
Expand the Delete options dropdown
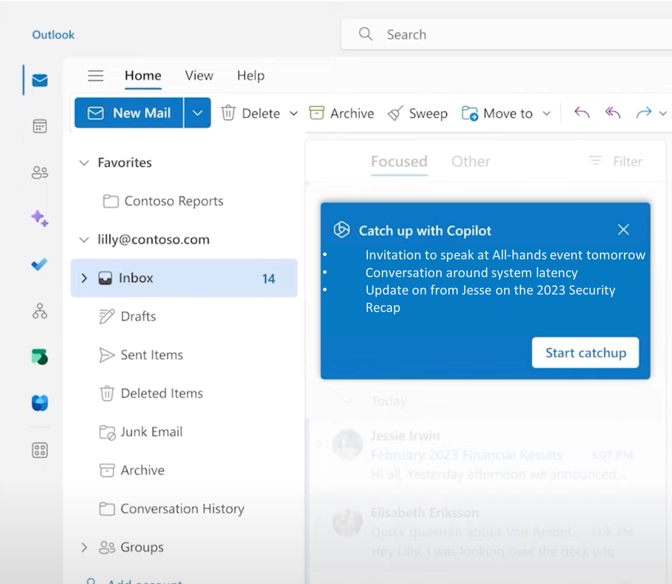(294, 113)
